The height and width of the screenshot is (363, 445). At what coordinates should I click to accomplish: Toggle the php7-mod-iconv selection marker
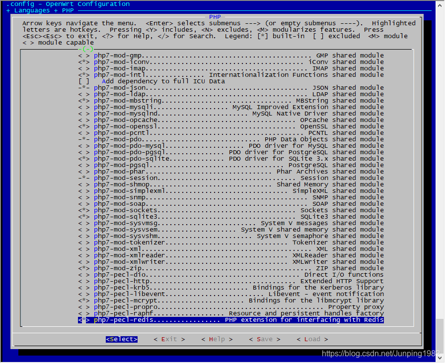click(x=84, y=62)
